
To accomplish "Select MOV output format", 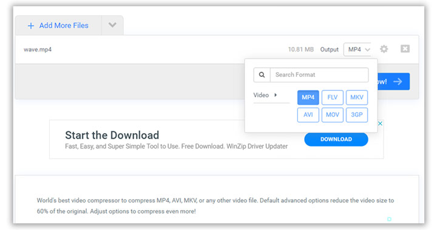I will [x=332, y=115].
